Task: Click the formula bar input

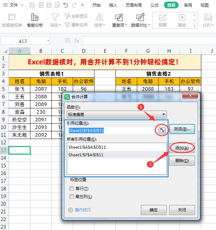Action: point(149,41)
